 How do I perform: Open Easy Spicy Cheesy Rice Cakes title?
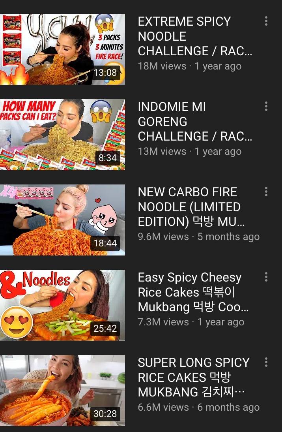click(193, 292)
